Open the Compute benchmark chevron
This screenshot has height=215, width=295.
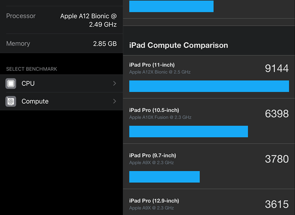click(x=114, y=102)
